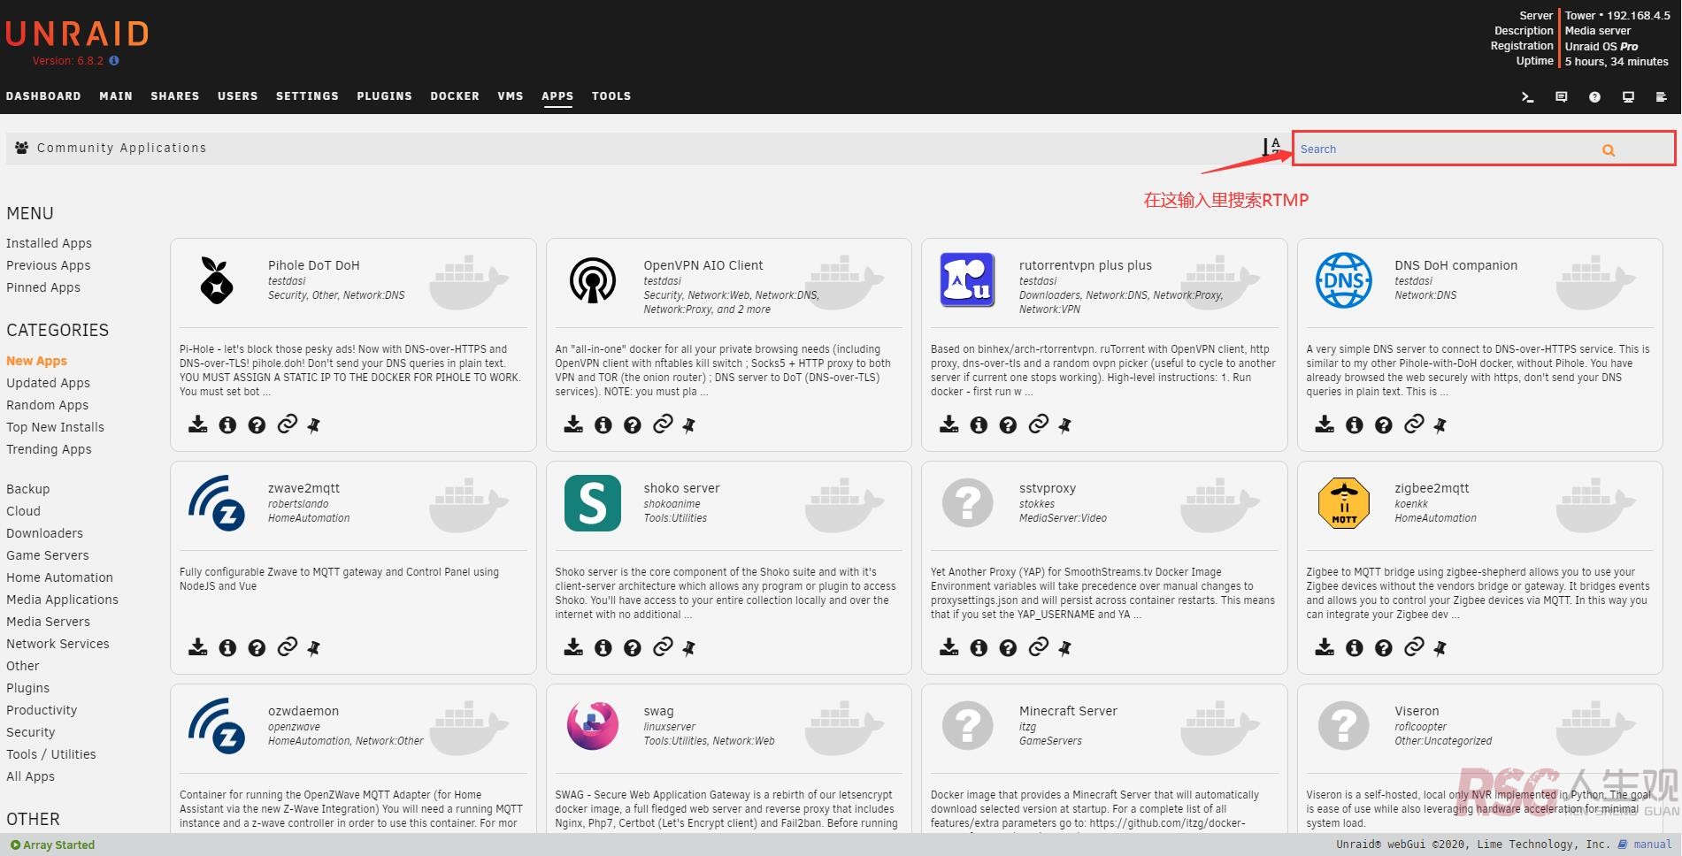The height and width of the screenshot is (856, 1682).
Task: Click the sort A-Z icon
Action: point(1271,147)
